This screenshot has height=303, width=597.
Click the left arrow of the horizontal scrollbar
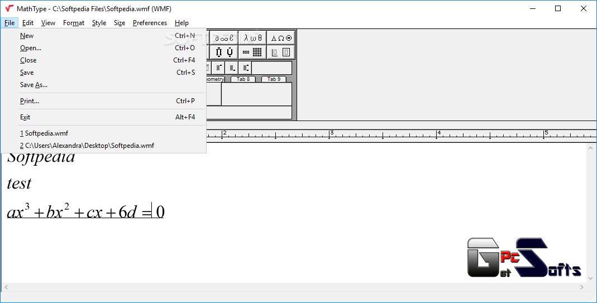point(6,287)
